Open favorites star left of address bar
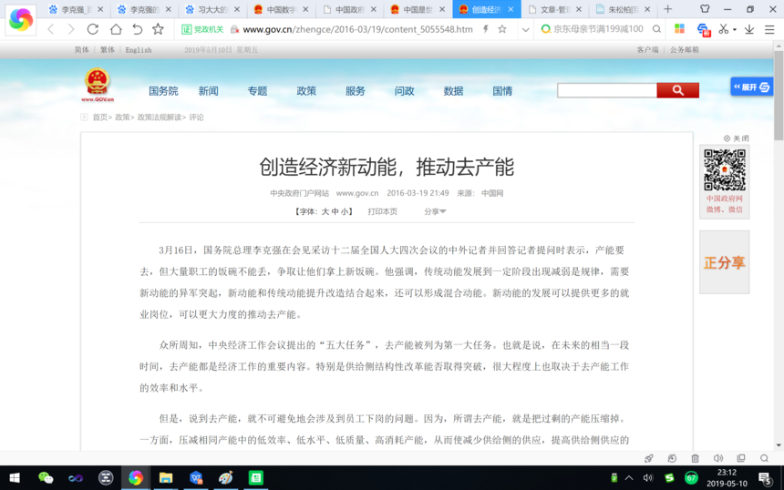784x490 pixels. pyautogui.click(x=158, y=29)
